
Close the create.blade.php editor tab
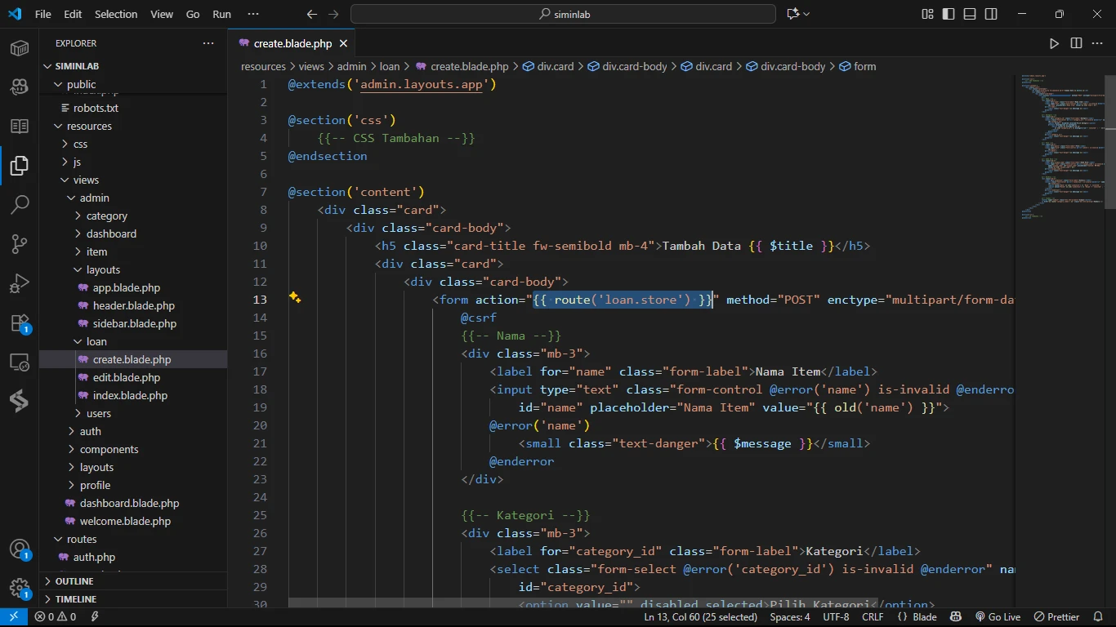(x=343, y=43)
